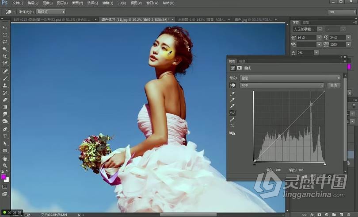Screen dimensions: 358x217
Task: Select the Healing Brush tool
Action: [5, 71]
